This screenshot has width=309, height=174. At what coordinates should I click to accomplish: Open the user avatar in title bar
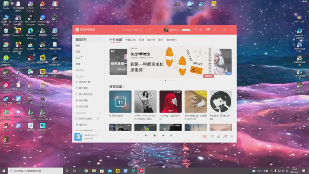click(166, 30)
